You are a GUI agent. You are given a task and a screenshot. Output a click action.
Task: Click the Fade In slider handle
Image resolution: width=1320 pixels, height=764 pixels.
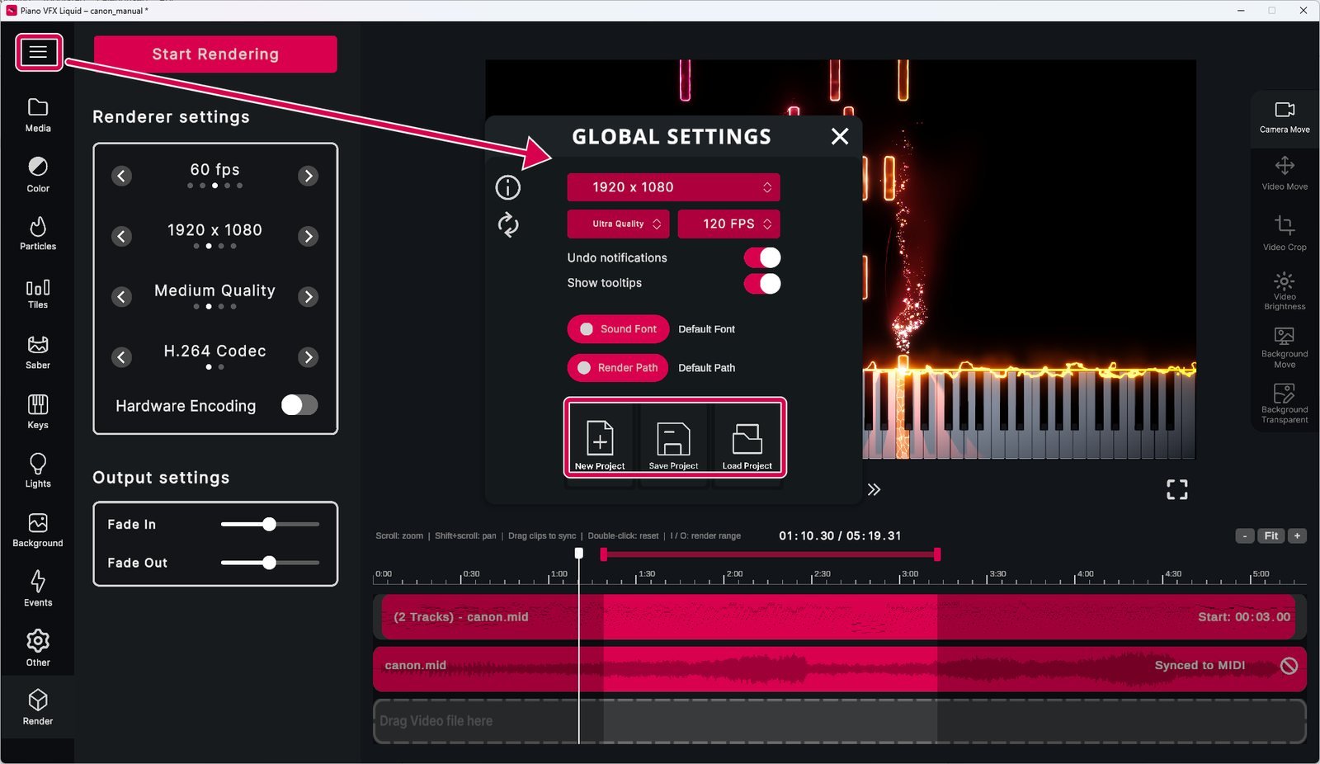click(x=269, y=524)
